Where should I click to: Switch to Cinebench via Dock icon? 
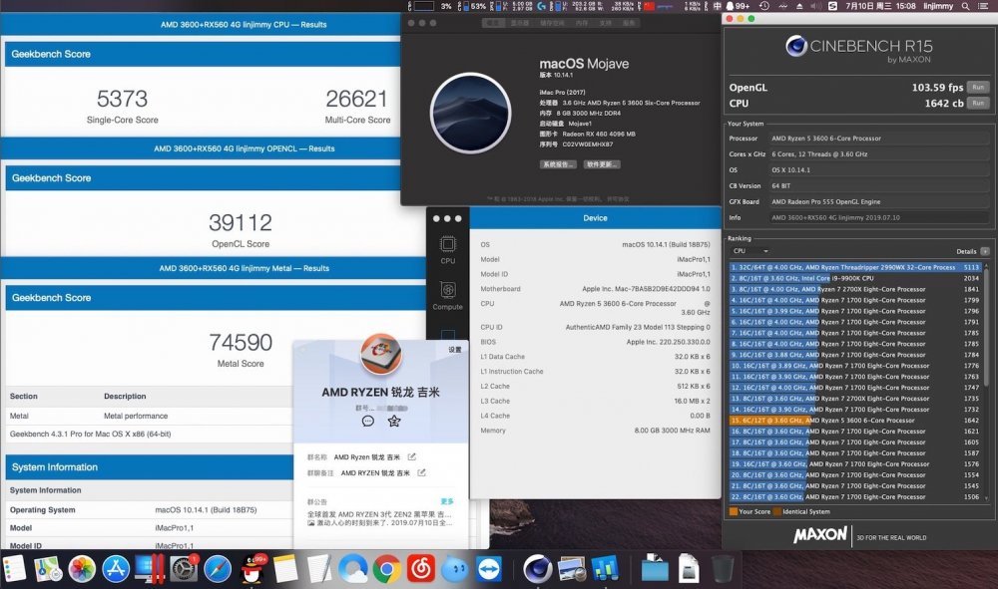(538, 569)
